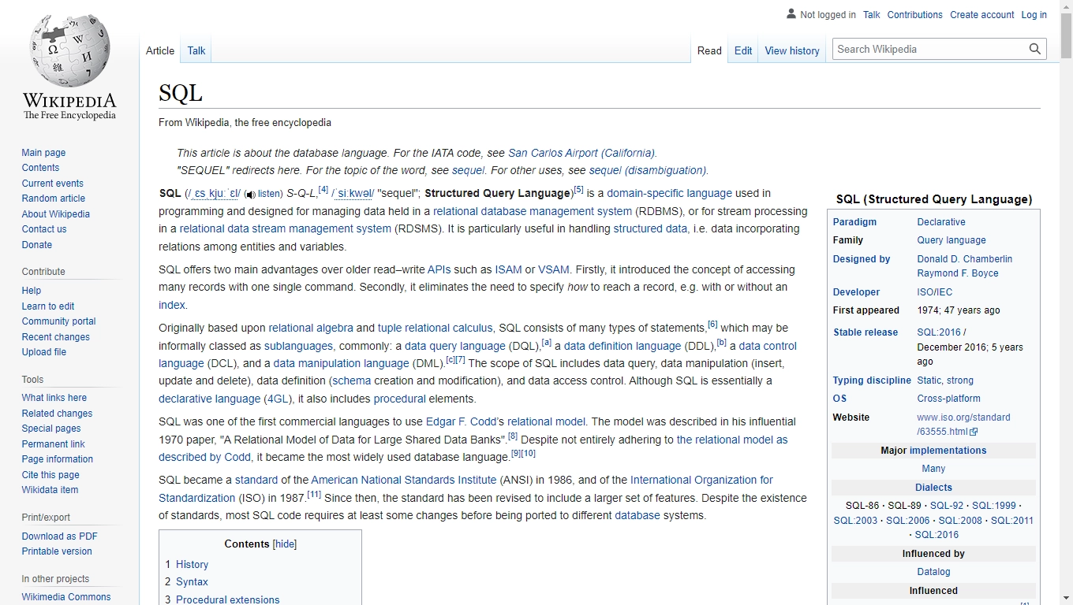Select the Edit tab
This screenshot has width=1073, height=605.
click(742, 50)
